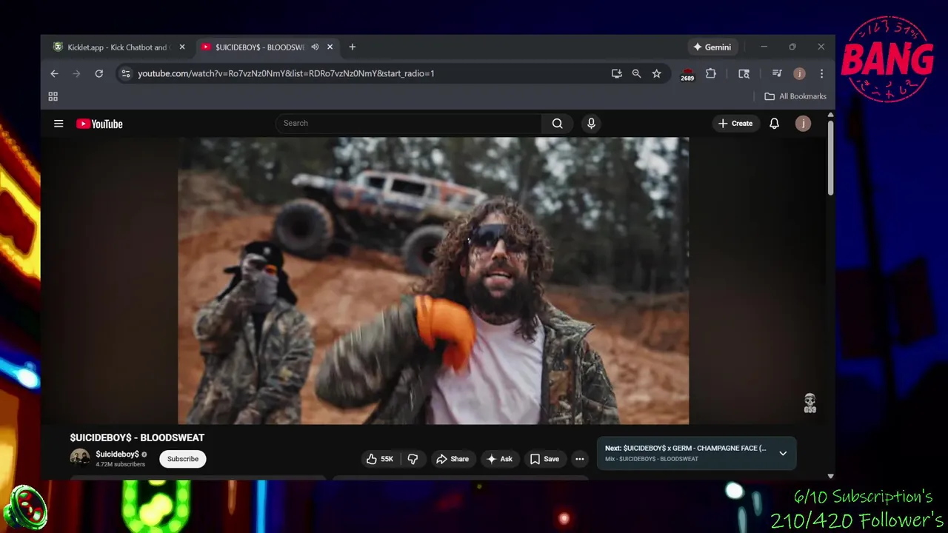
Task: Click 'Mix - $UICIDEBOY$ - BLOODSWEAT' text
Action: pyautogui.click(x=652, y=459)
